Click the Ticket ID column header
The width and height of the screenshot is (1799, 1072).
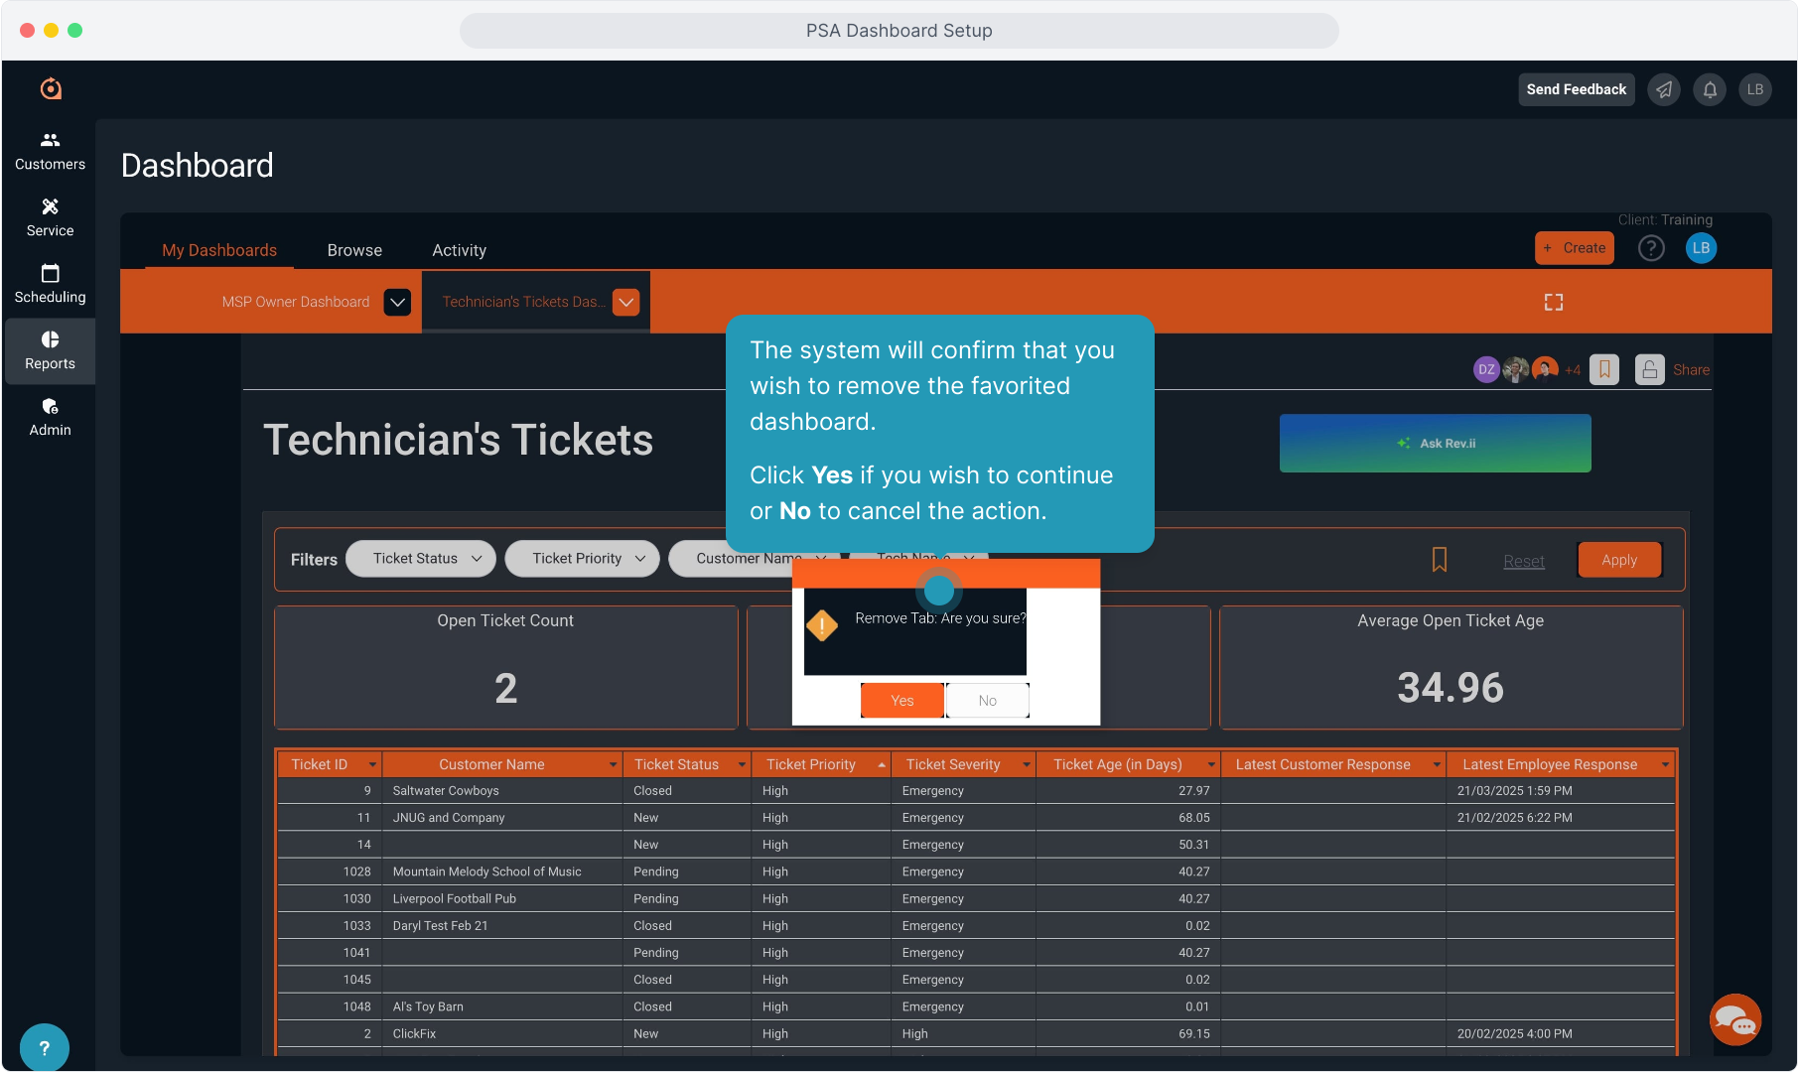tap(330, 764)
